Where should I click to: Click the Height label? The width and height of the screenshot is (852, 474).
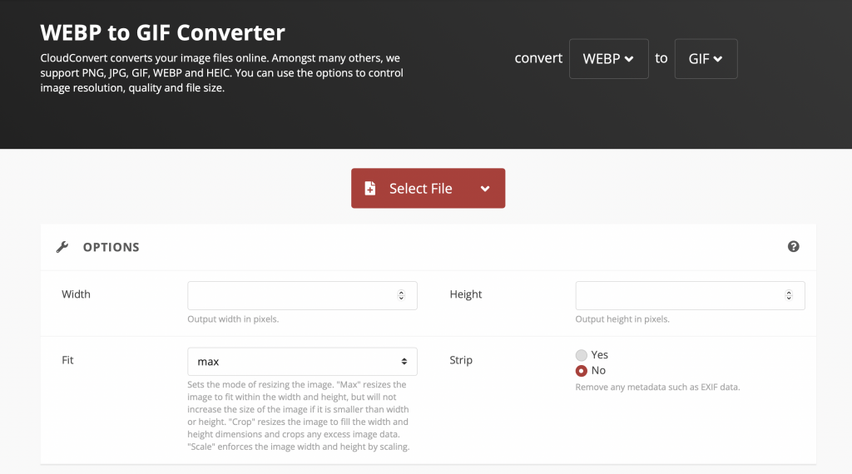point(466,294)
